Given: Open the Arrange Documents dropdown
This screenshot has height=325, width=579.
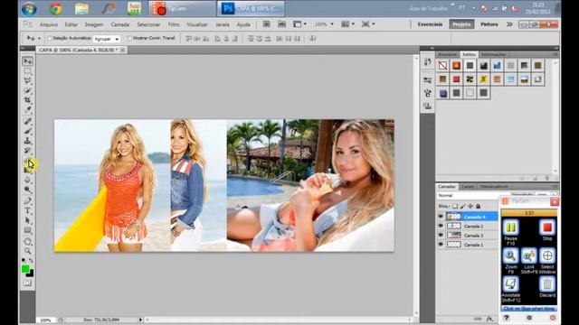Looking at the screenshot, I should click(347, 24).
